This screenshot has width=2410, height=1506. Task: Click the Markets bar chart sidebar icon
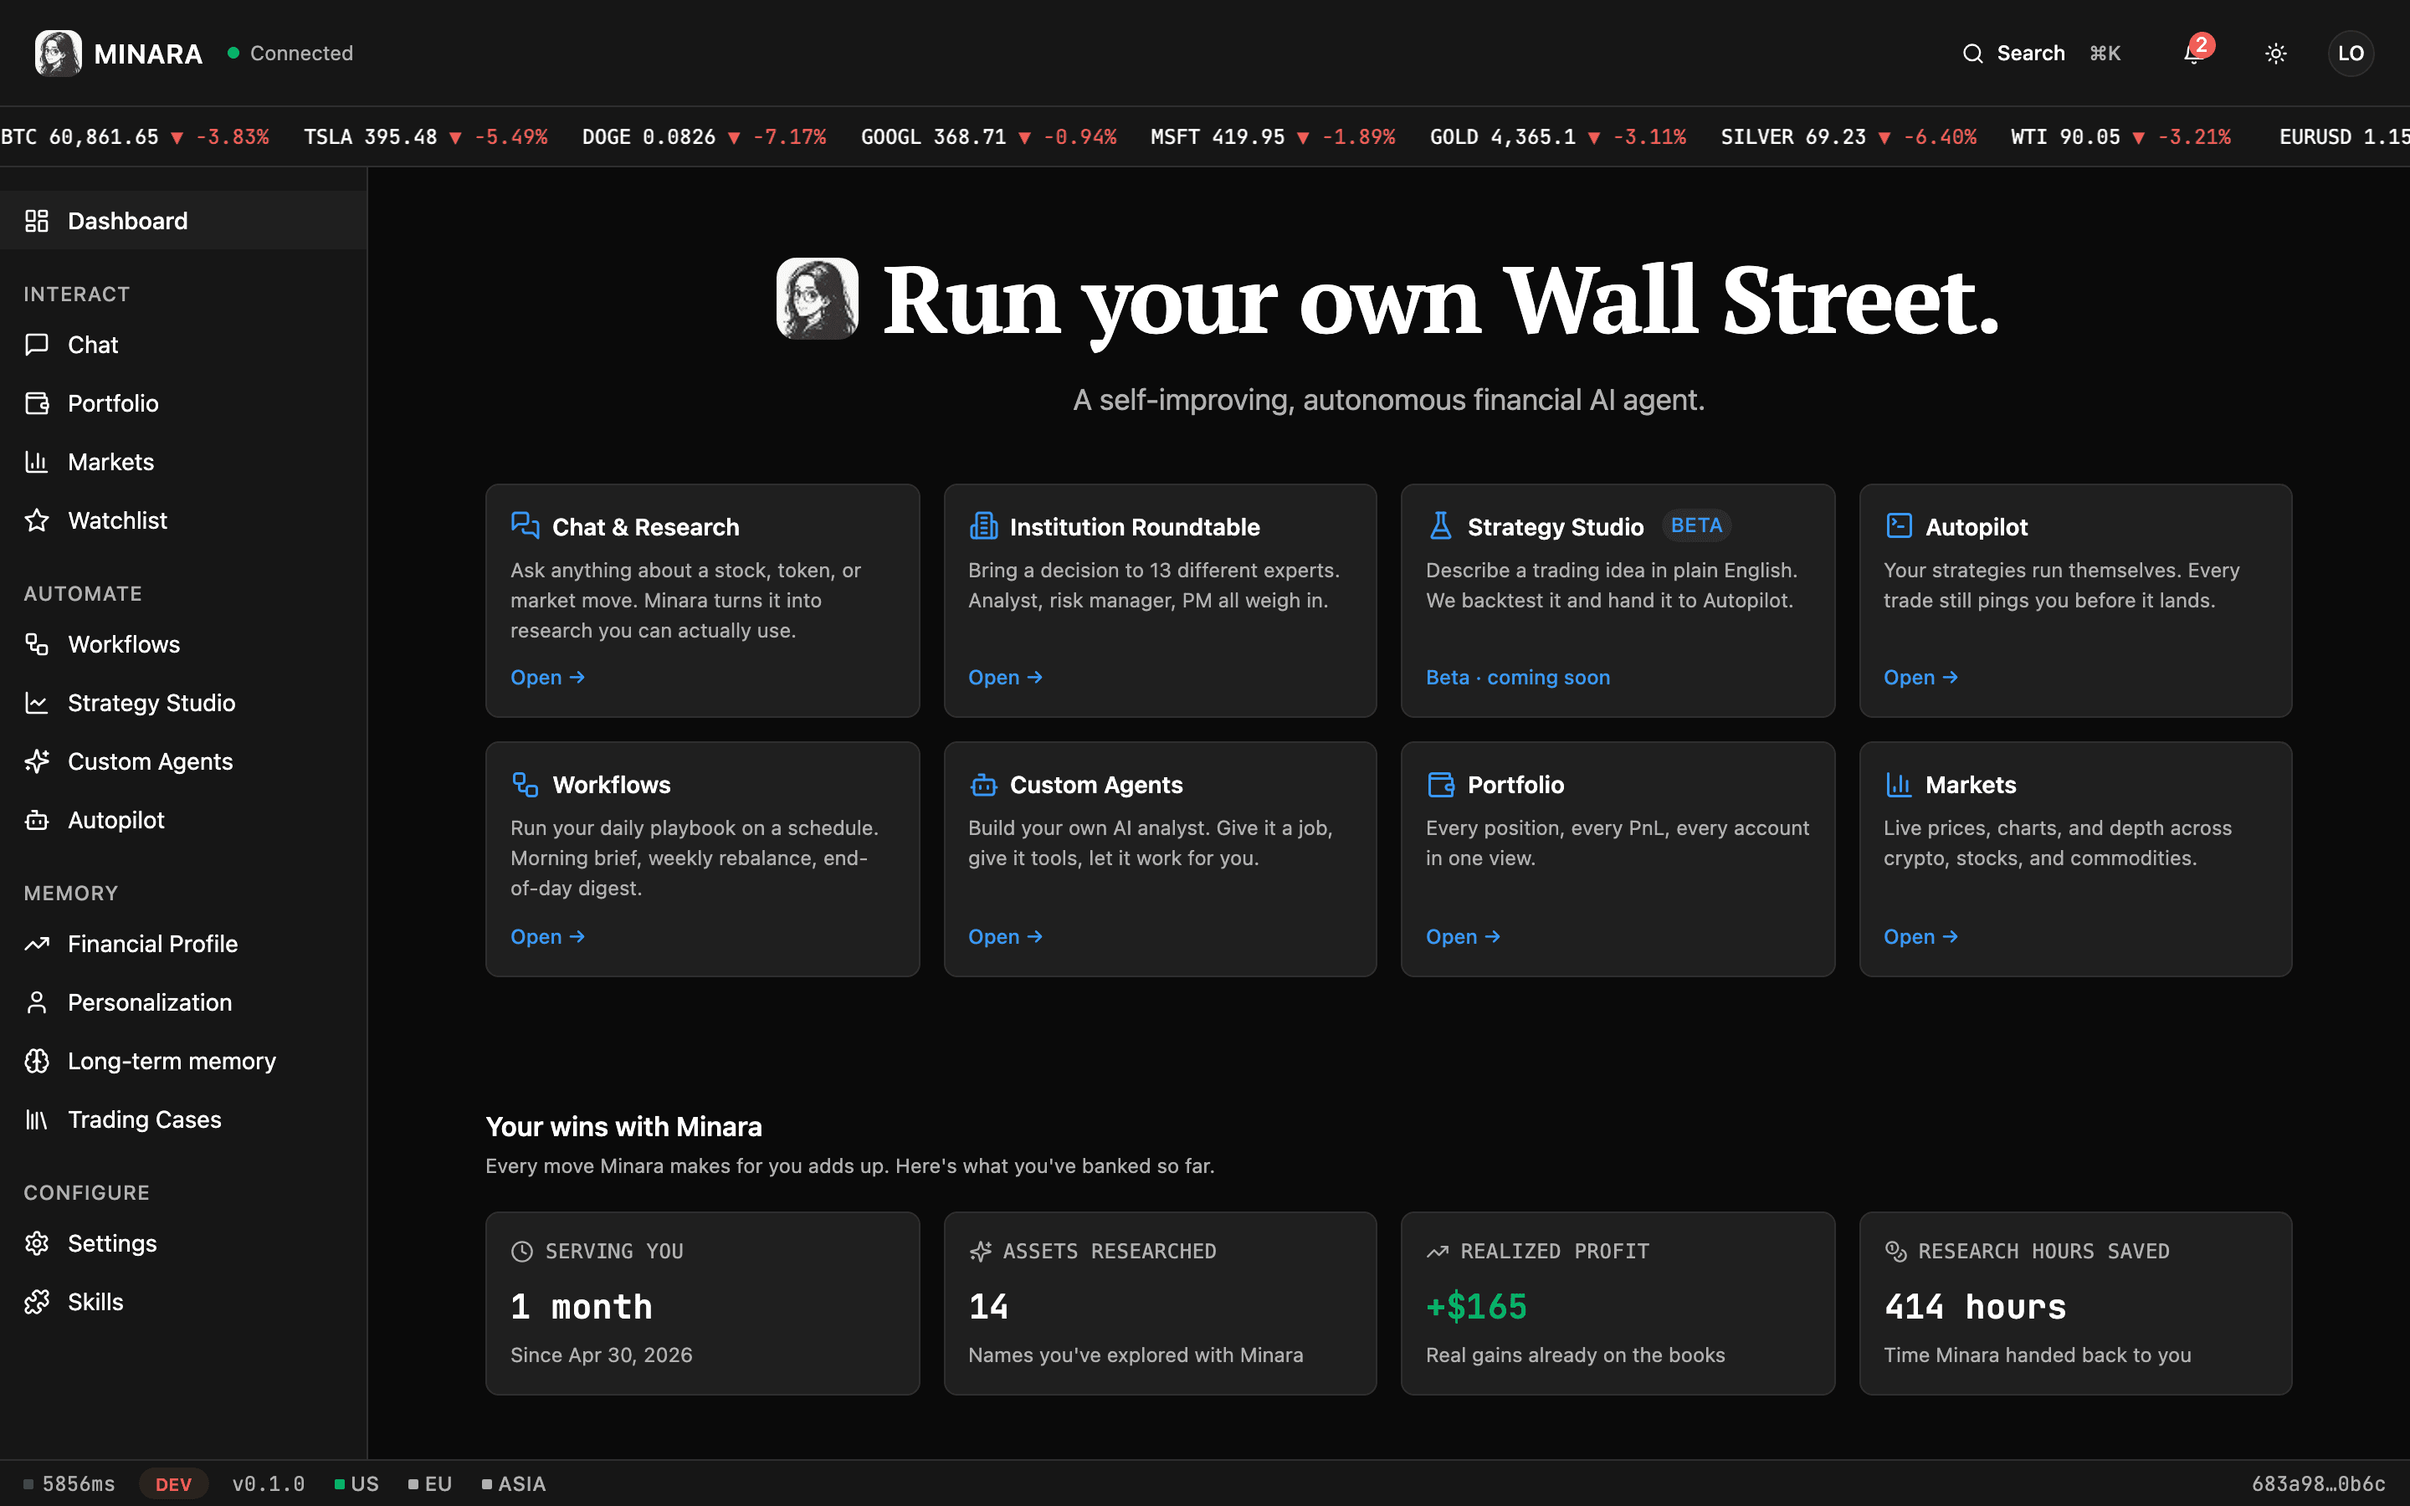[37, 462]
